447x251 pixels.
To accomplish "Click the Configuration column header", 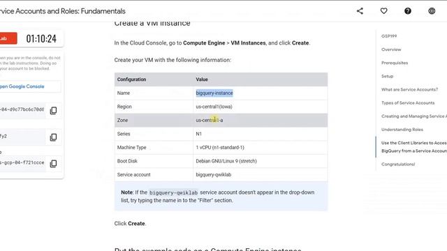I will click(131, 79).
